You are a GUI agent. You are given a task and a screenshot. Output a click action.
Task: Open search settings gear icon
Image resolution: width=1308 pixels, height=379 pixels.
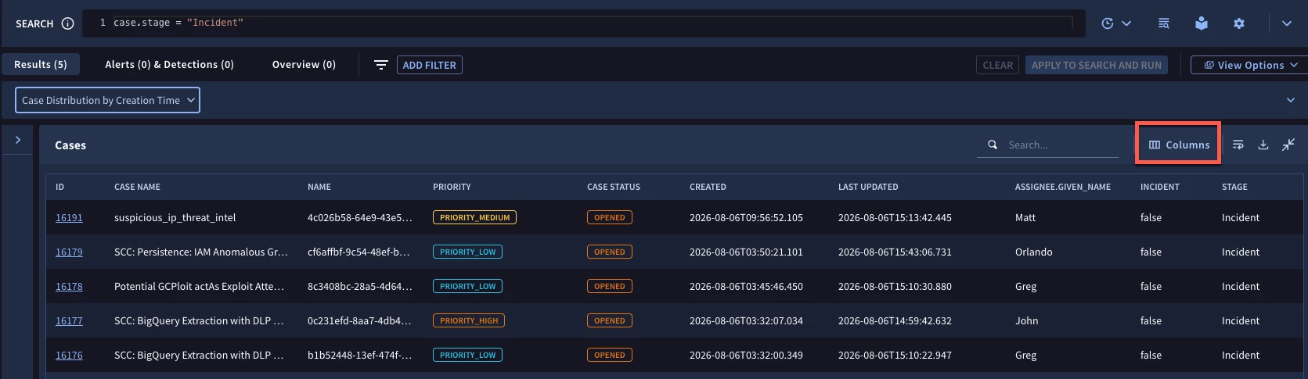[1239, 23]
